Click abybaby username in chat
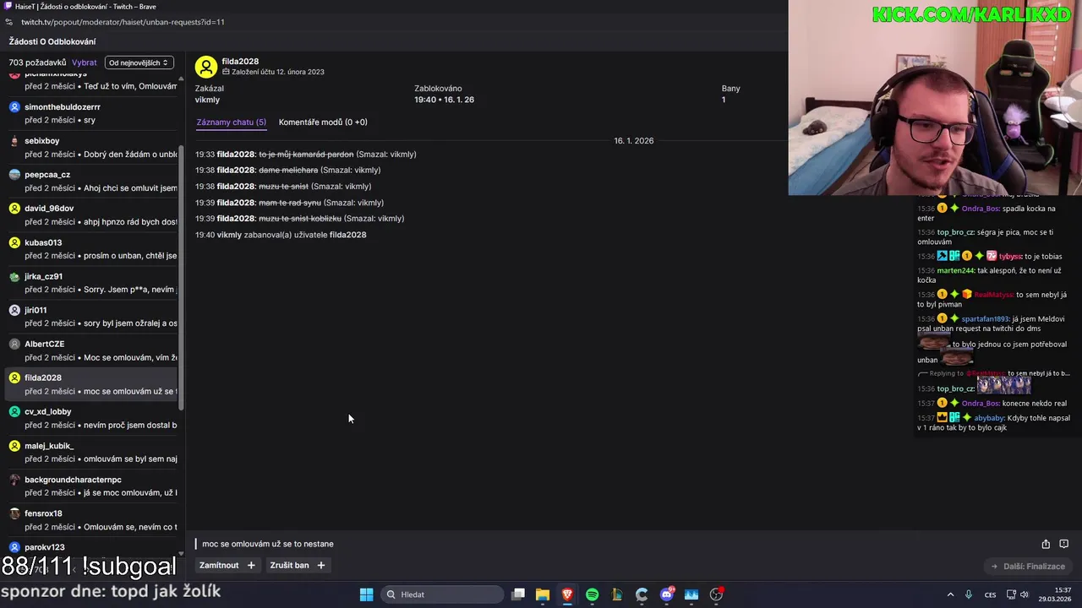The height and width of the screenshot is (608, 1082). [x=989, y=418]
